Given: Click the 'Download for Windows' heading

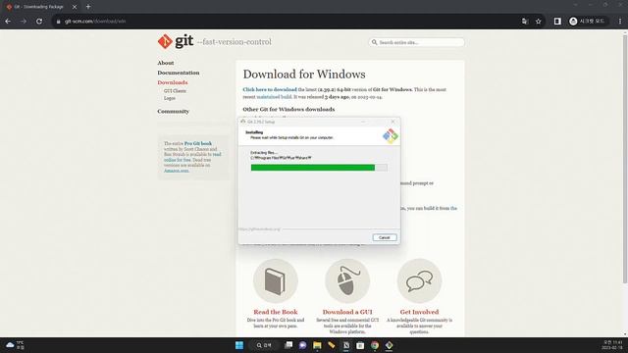Looking at the screenshot, I should (x=304, y=75).
